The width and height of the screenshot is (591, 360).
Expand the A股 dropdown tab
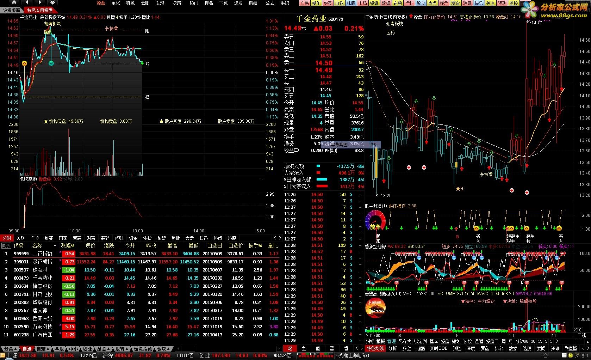(60, 349)
